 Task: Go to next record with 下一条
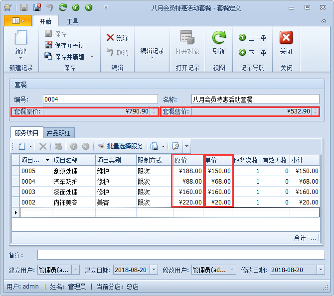242,52
